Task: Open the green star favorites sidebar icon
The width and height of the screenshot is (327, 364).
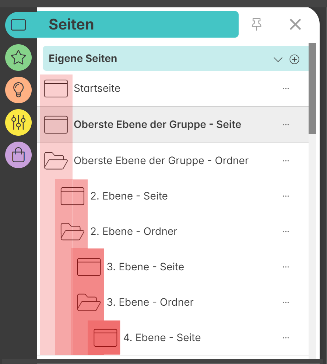Action: pyautogui.click(x=18, y=58)
